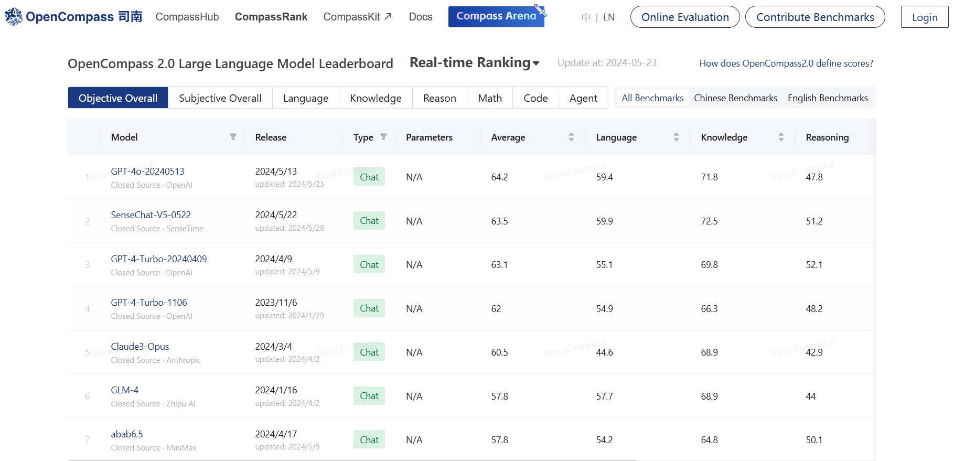Open Docs in the navigation
This screenshot has height=461, width=954.
coord(421,17)
